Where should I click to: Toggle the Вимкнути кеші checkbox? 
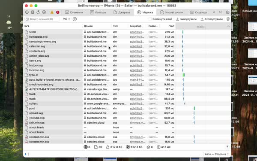pyautogui.click(x=150, y=19)
